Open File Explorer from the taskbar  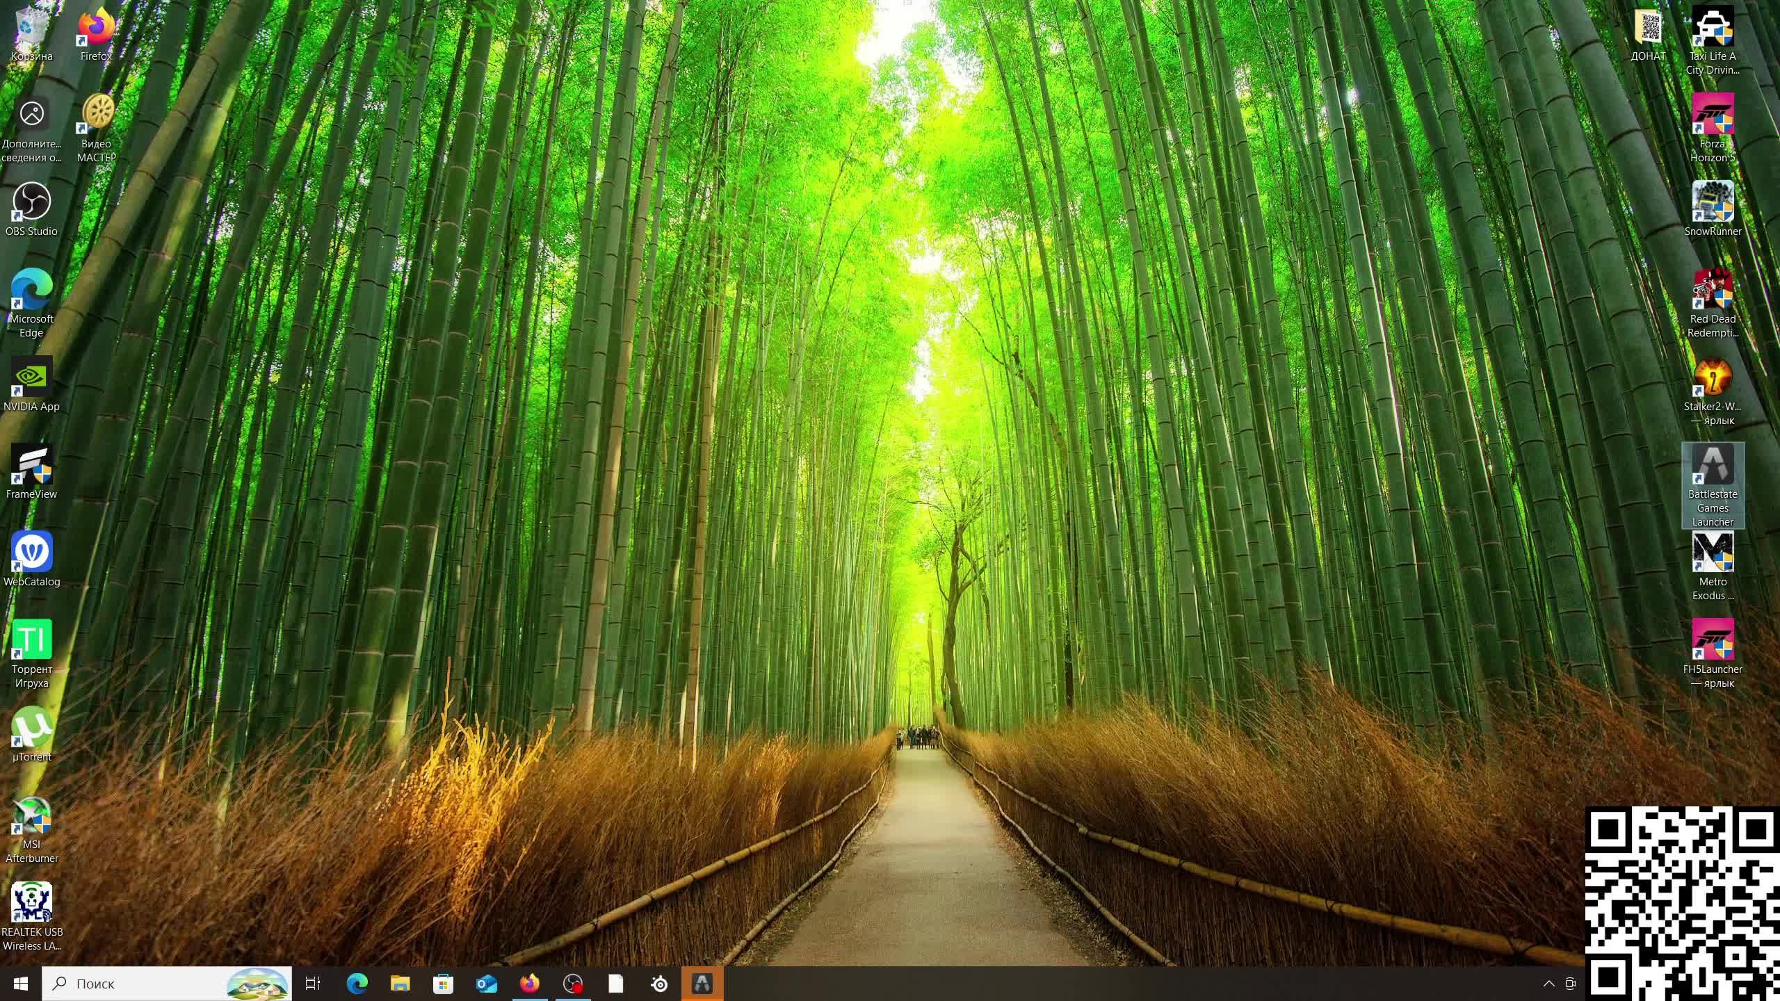(400, 984)
